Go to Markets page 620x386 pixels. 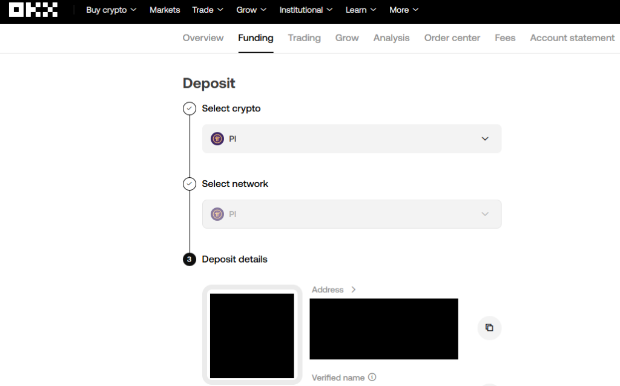[165, 10]
